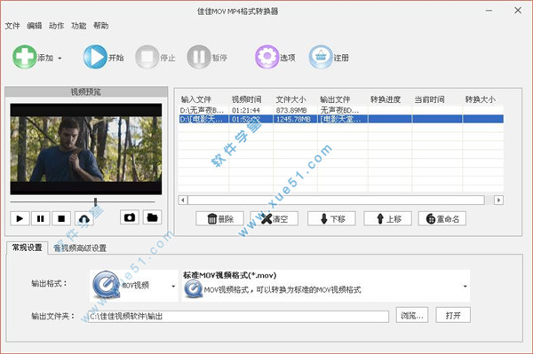
Task: Click the output folder path field
Action: (x=238, y=317)
